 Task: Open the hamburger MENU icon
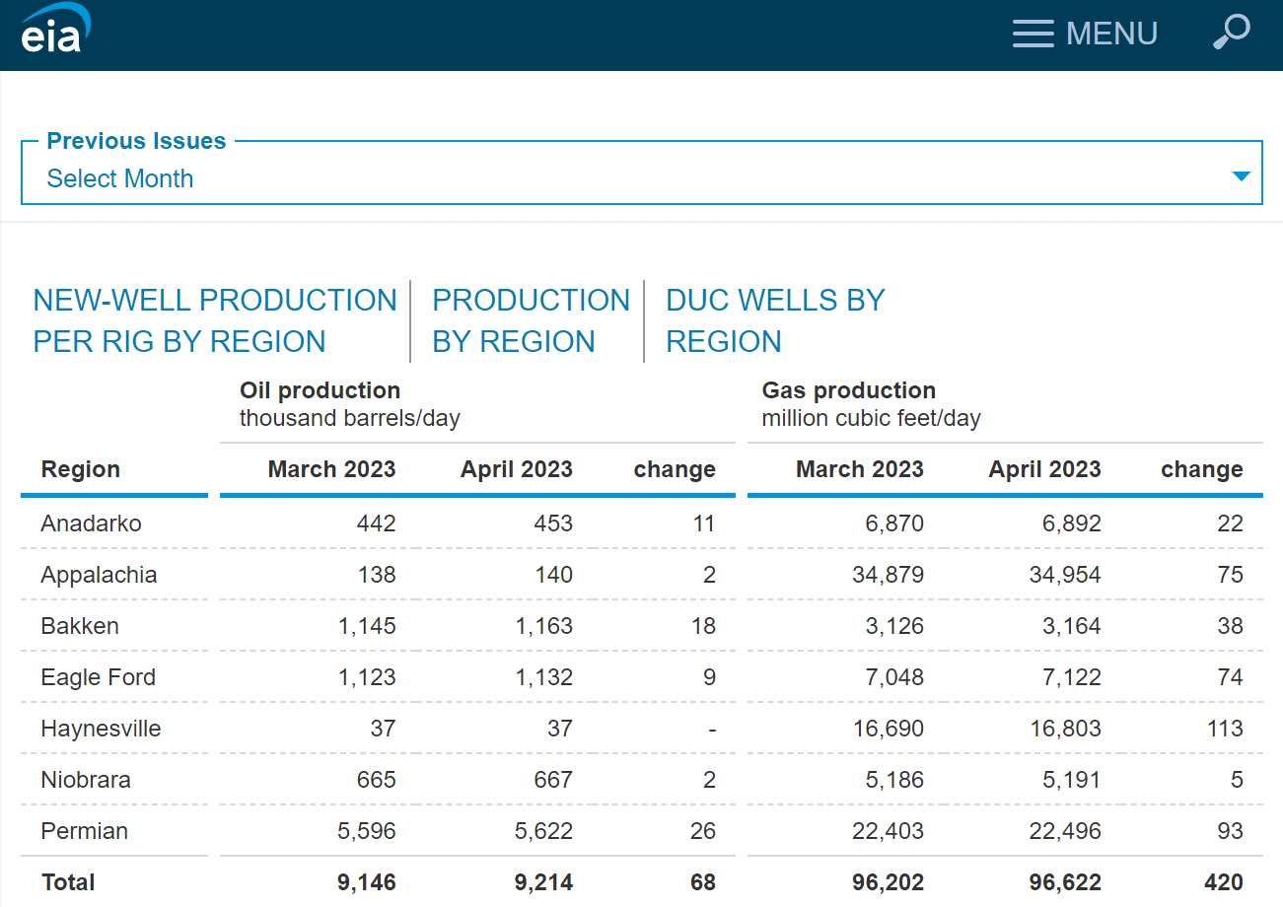1033,34
